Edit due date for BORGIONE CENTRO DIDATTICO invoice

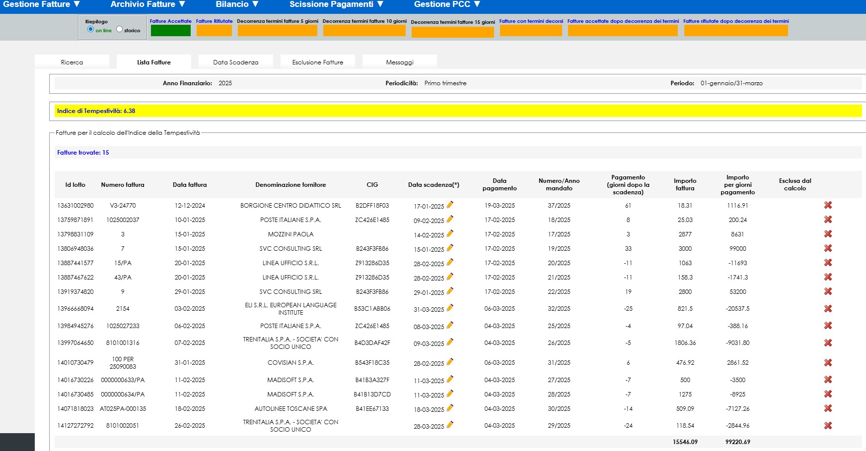pos(450,205)
